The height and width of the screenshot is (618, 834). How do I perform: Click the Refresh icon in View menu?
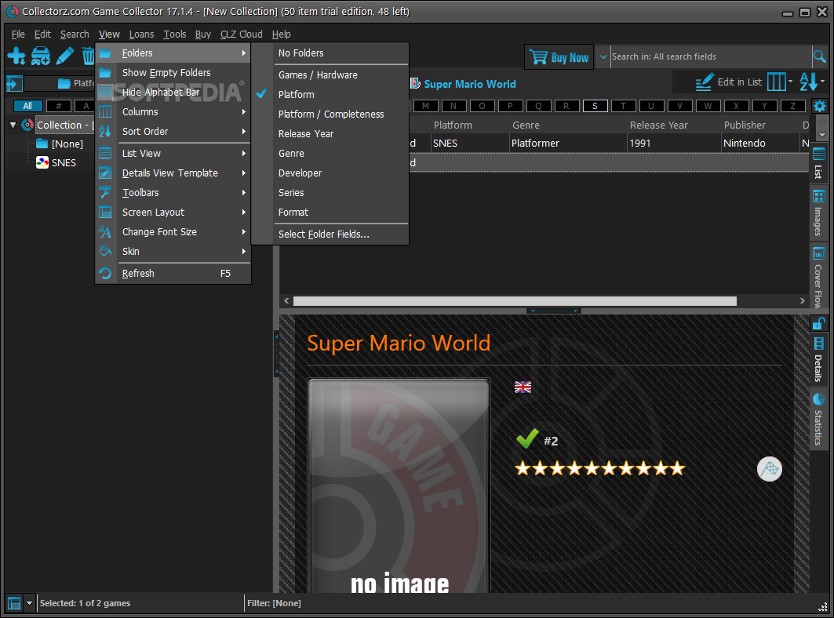point(105,274)
